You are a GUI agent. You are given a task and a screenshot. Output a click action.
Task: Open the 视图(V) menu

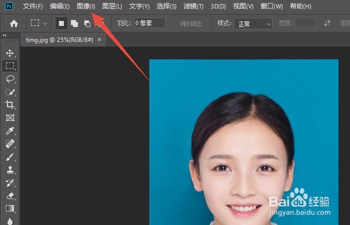[x=243, y=6]
